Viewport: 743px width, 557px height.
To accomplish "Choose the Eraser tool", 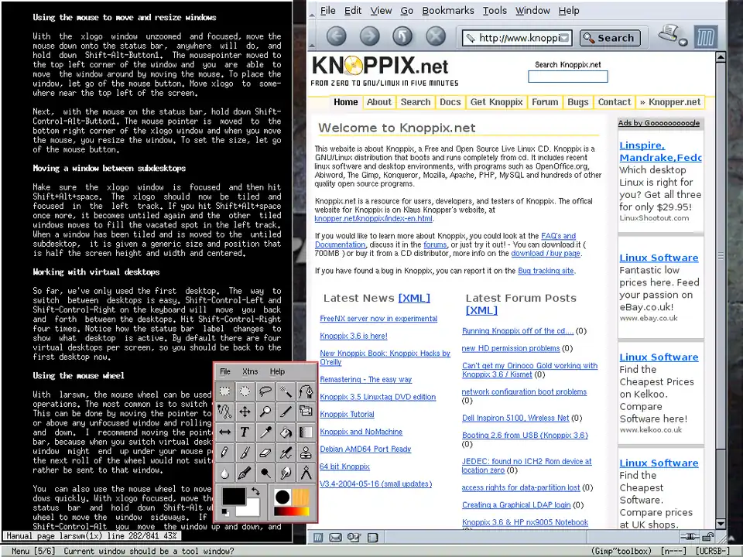I will click(x=265, y=453).
